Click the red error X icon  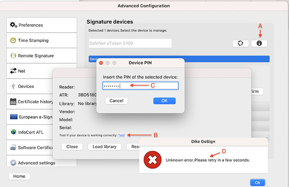coord(152,160)
